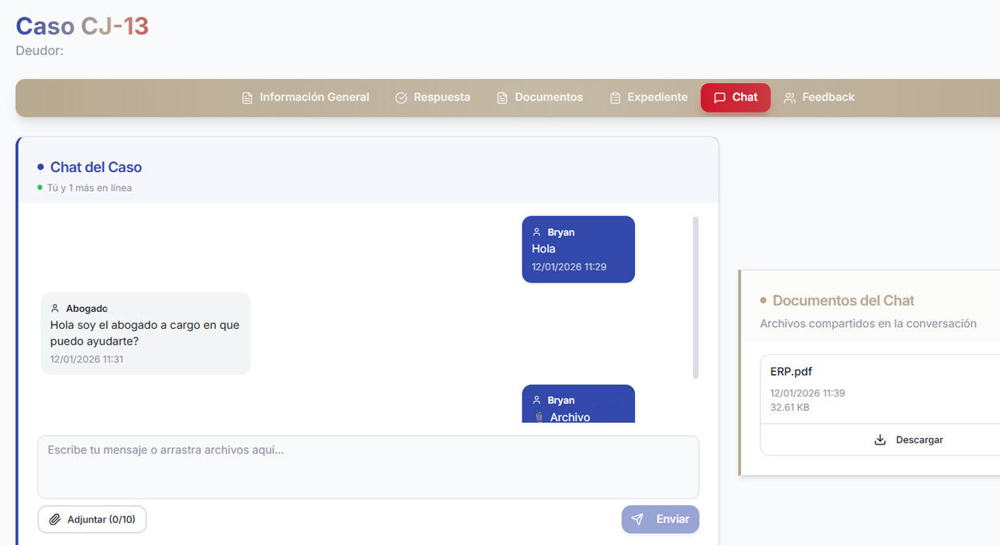
Task: Open the Información General tab
Action: [x=314, y=97]
